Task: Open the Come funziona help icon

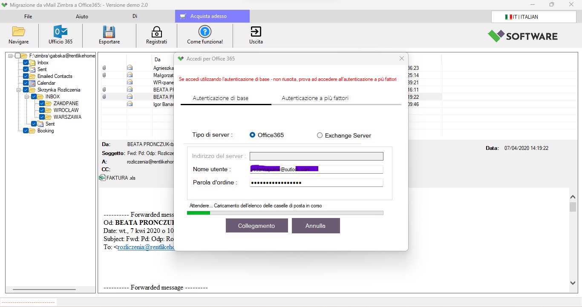Action: coord(205,32)
